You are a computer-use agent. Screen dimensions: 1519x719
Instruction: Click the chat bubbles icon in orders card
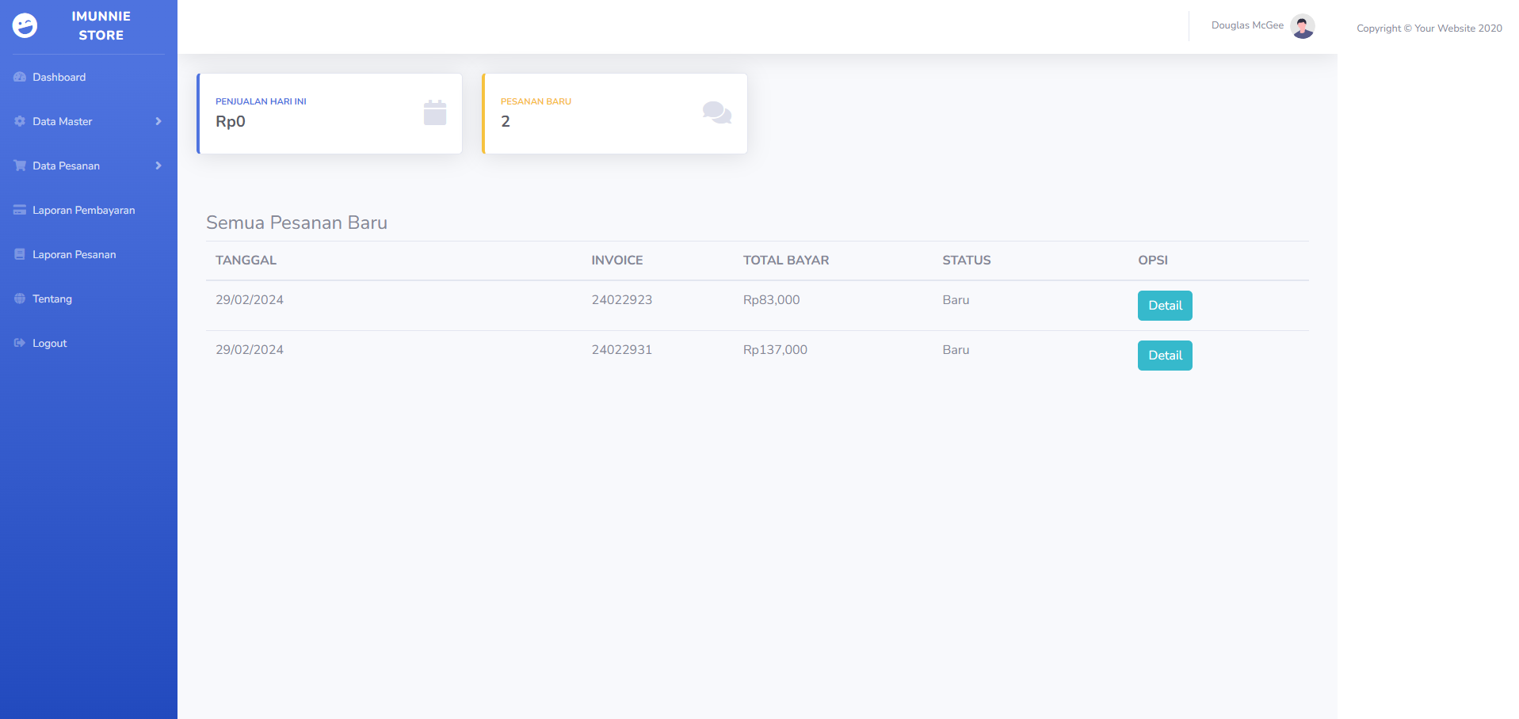[716, 113]
